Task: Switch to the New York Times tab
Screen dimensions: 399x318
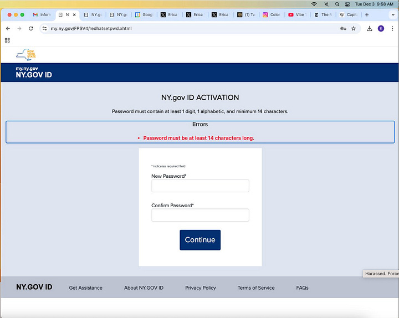Action: (x=323, y=15)
